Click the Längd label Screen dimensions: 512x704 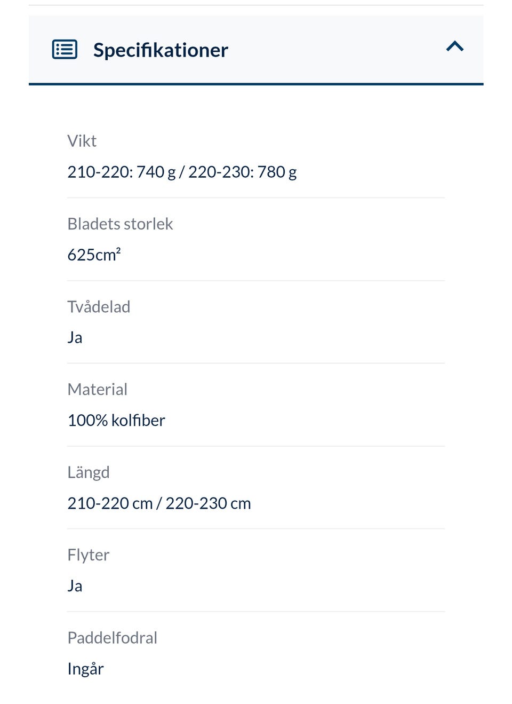click(88, 472)
